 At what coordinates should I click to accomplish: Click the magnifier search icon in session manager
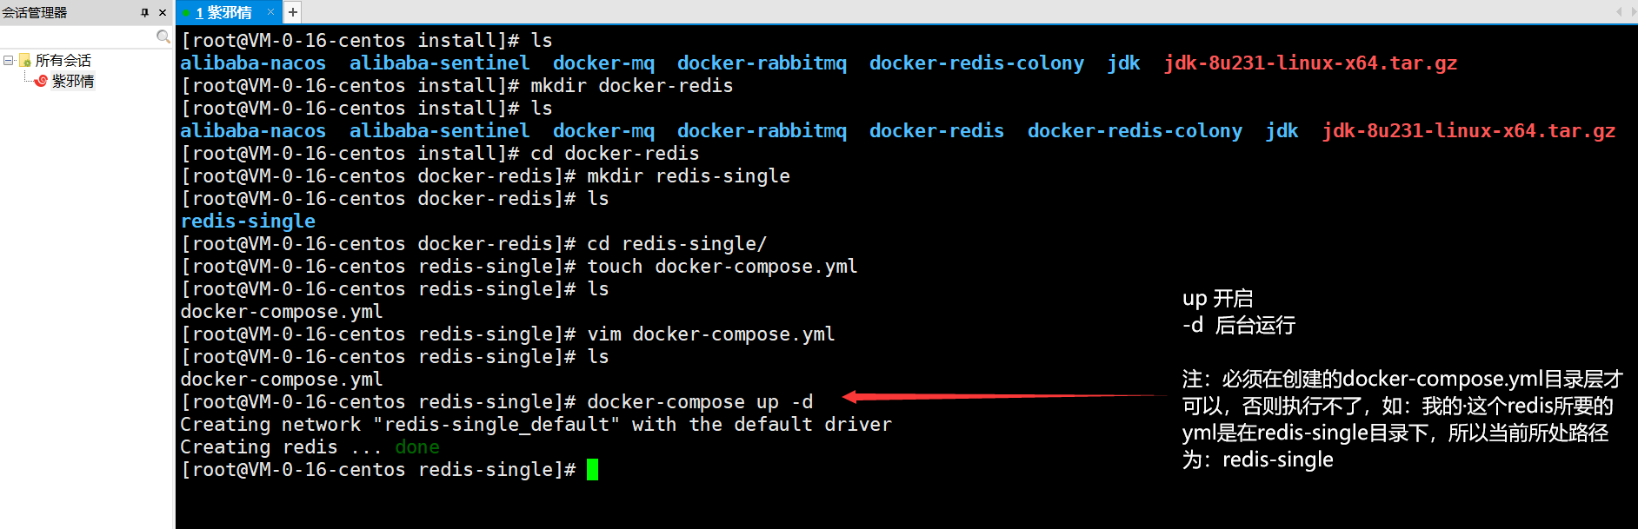click(x=163, y=36)
